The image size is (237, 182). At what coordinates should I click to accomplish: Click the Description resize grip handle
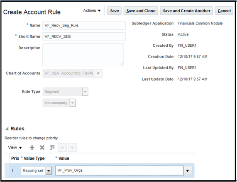click(x=121, y=64)
